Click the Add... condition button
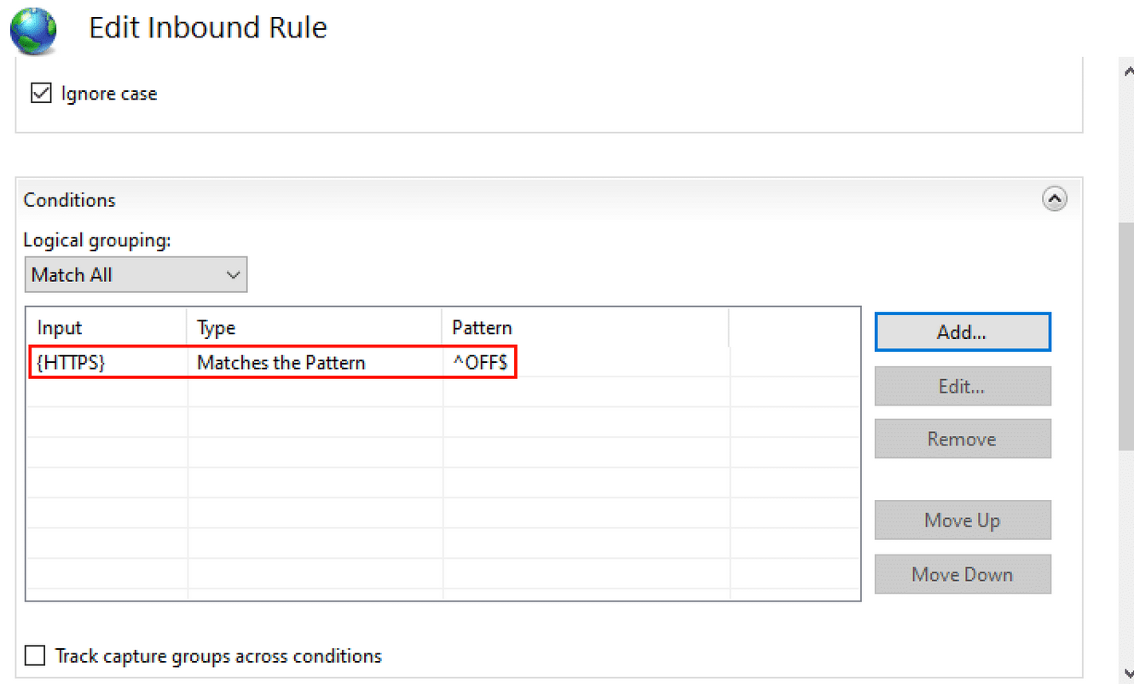The width and height of the screenshot is (1134, 684). [963, 332]
